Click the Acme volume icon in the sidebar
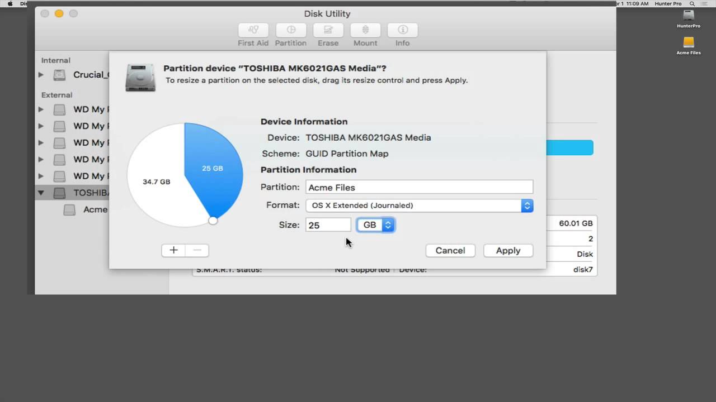Viewport: 716px width, 402px height. [x=69, y=209]
